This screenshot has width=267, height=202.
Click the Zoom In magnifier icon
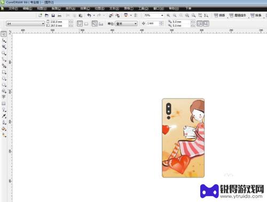168,15
